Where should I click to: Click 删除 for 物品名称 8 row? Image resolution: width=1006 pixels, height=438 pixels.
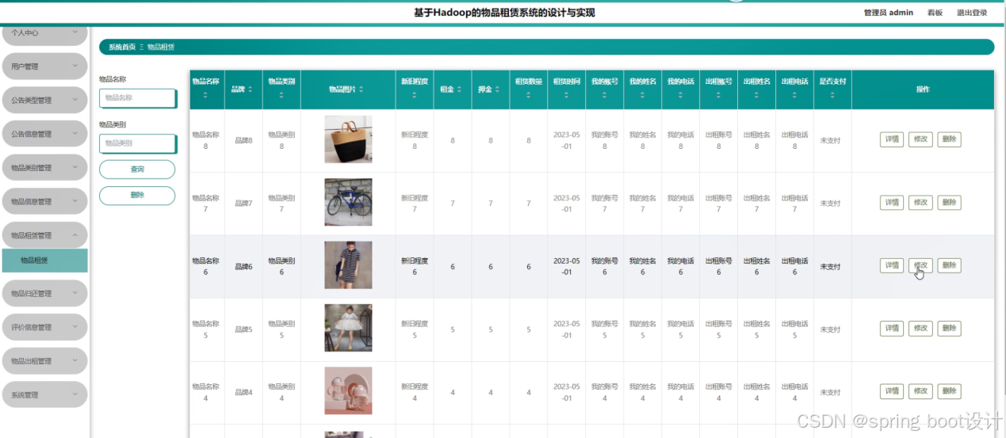[x=949, y=139]
